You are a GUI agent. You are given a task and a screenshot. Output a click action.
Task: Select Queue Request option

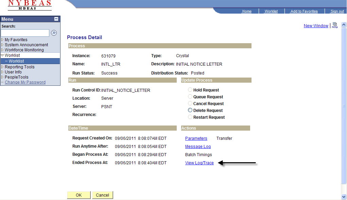190,97
